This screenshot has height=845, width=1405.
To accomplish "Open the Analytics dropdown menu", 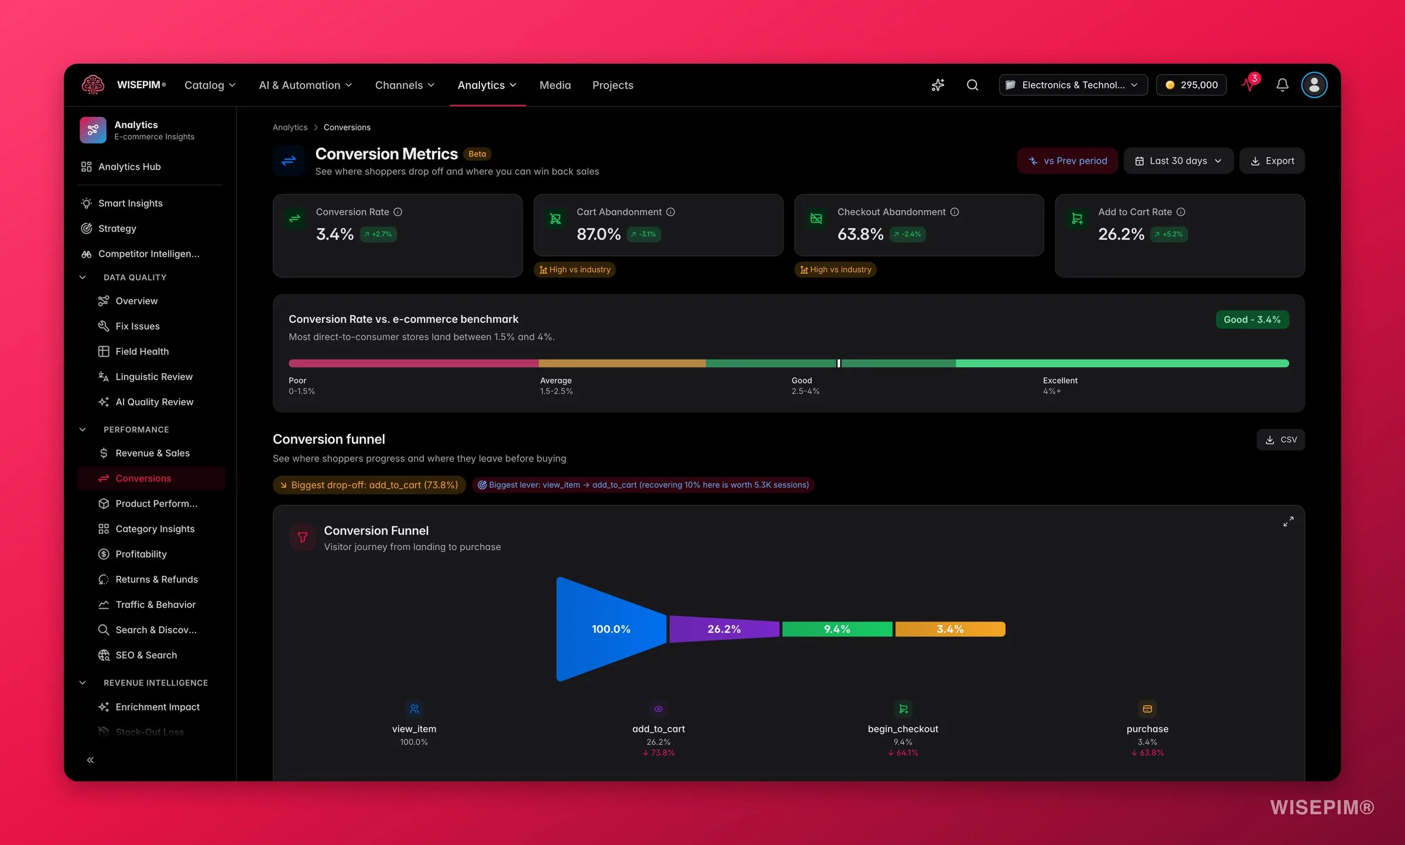I will click(487, 85).
